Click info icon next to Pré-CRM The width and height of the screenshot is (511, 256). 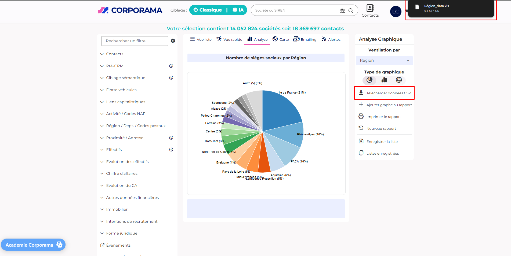171,66
